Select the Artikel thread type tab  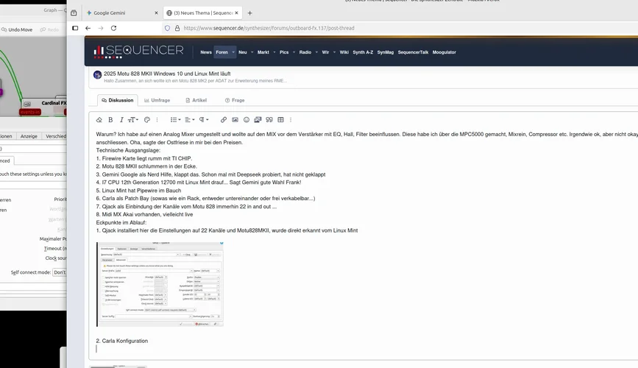point(196,100)
